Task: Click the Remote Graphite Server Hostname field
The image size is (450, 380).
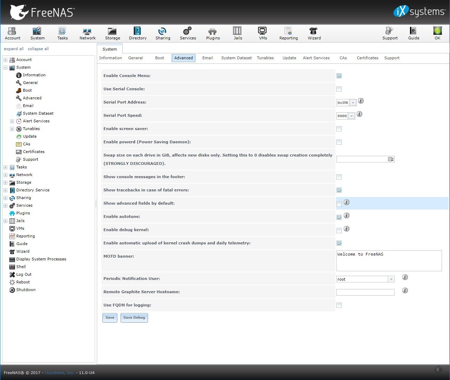Action: tap(365, 292)
